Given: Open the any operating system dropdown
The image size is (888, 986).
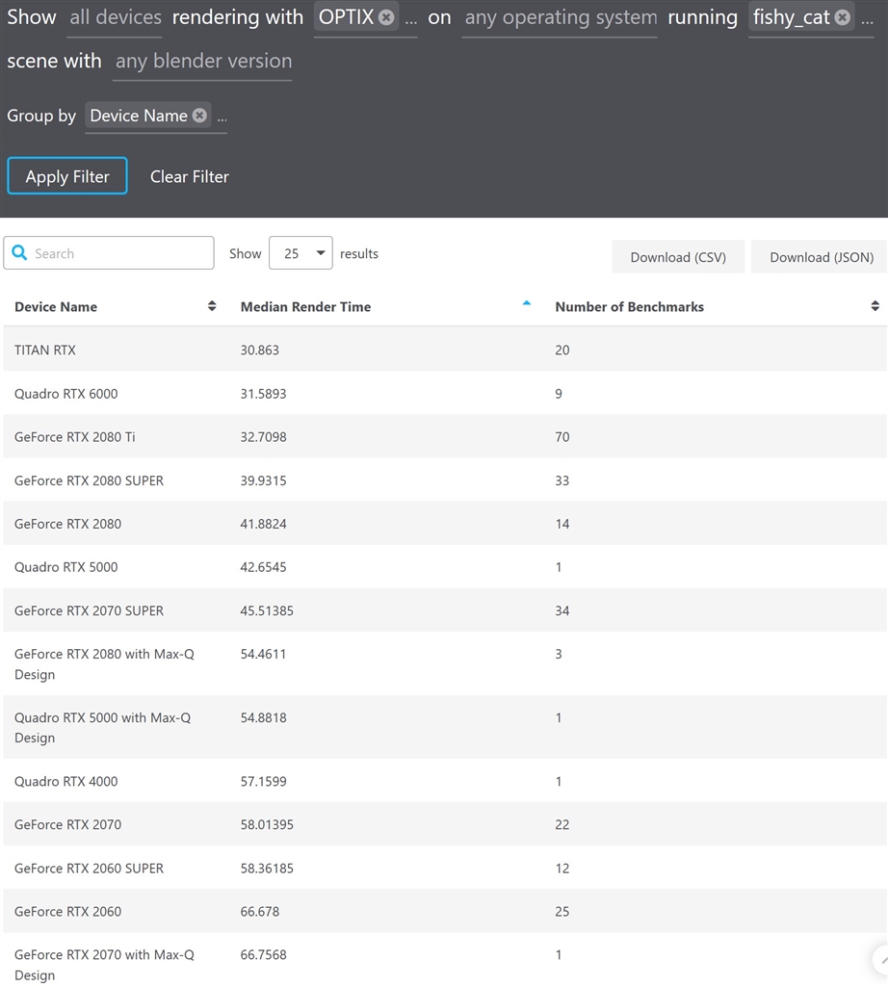Looking at the screenshot, I should (560, 17).
